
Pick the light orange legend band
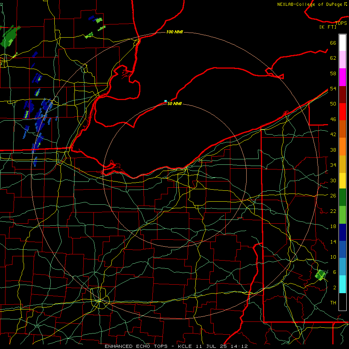pos(342,147)
